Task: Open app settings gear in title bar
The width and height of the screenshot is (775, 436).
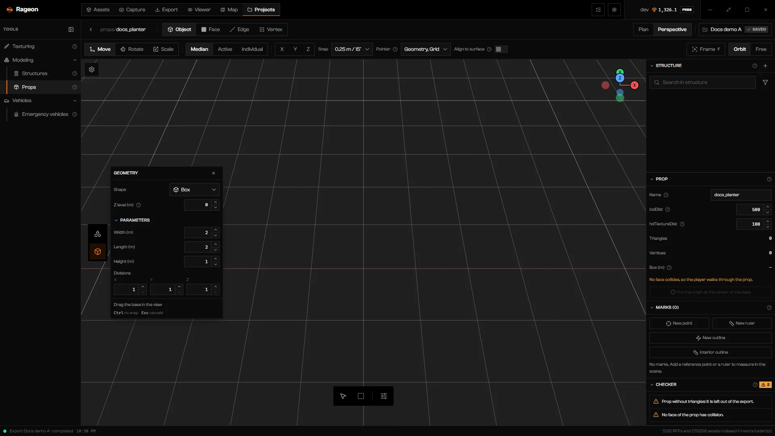Action: coord(614,10)
